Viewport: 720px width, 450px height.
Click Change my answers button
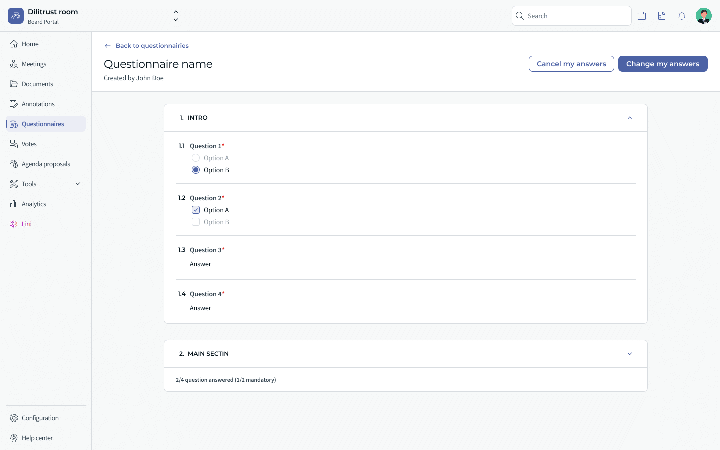tap(663, 64)
